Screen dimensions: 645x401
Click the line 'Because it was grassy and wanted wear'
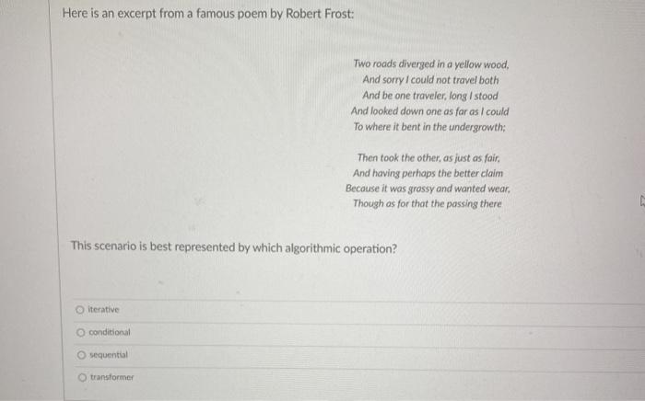click(x=428, y=189)
